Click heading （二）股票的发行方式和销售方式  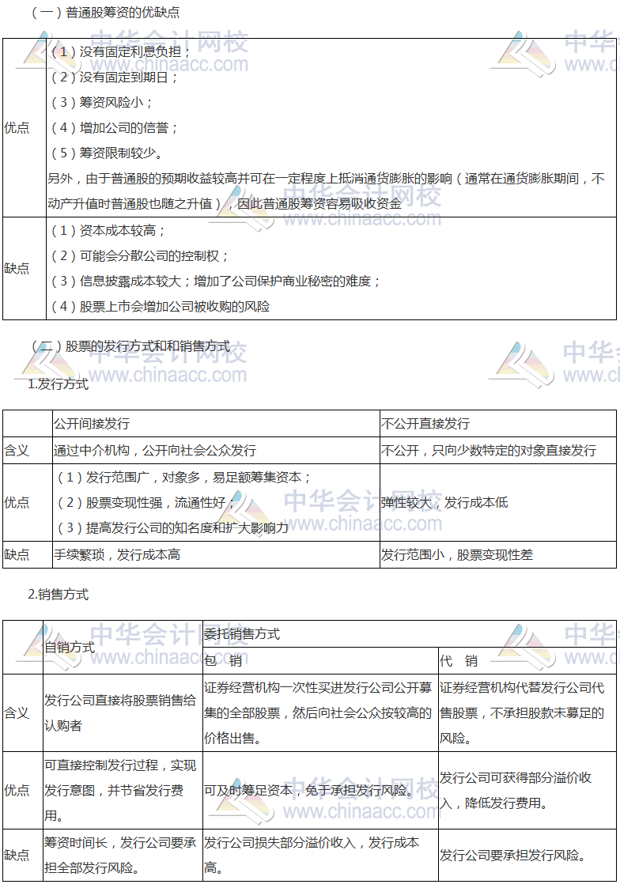point(130,346)
